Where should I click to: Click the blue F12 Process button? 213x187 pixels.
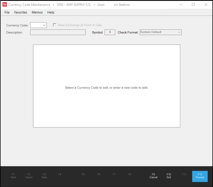pos(200,176)
